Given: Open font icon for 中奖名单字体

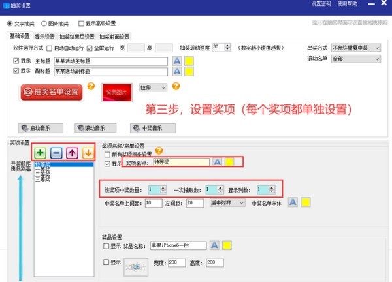Looking at the screenshot, I should [293, 202].
